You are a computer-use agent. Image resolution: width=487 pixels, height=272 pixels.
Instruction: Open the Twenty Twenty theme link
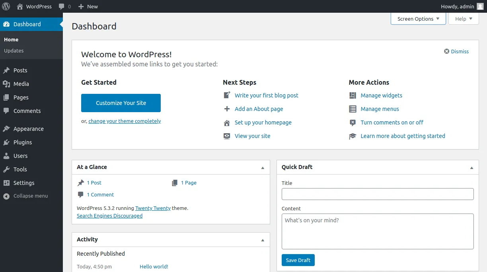[153, 208]
